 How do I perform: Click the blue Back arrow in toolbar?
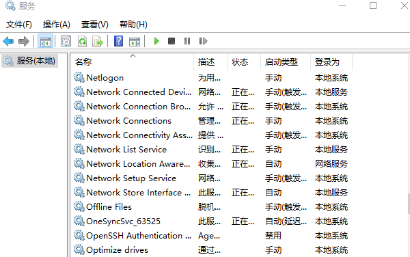click(8, 41)
